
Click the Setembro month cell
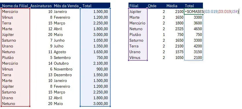tap(62, 58)
